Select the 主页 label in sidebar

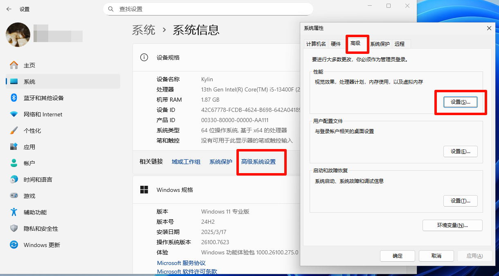(x=29, y=65)
